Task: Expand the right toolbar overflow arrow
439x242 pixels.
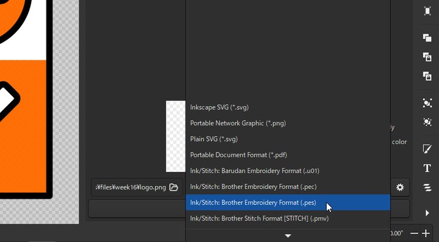Action: click(427, 213)
